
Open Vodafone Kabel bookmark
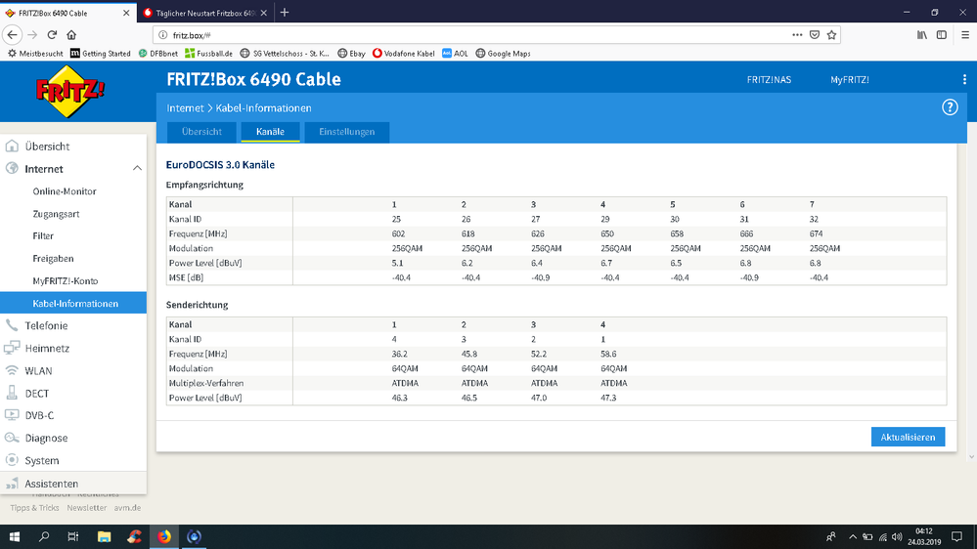pyautogui.click(x=403, y=54)
